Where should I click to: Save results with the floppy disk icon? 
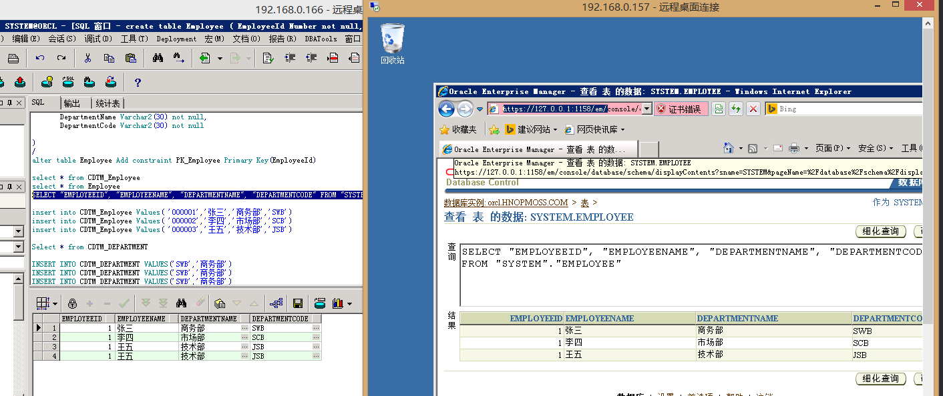298,303
